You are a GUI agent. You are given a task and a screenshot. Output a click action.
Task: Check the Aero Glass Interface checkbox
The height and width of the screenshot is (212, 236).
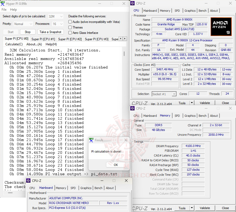click(70, 33)
